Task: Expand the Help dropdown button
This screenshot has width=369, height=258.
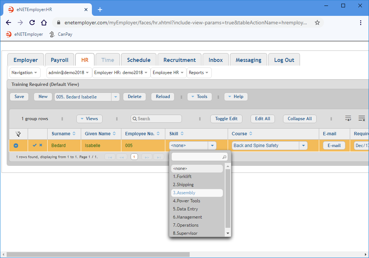Action: 236,97
